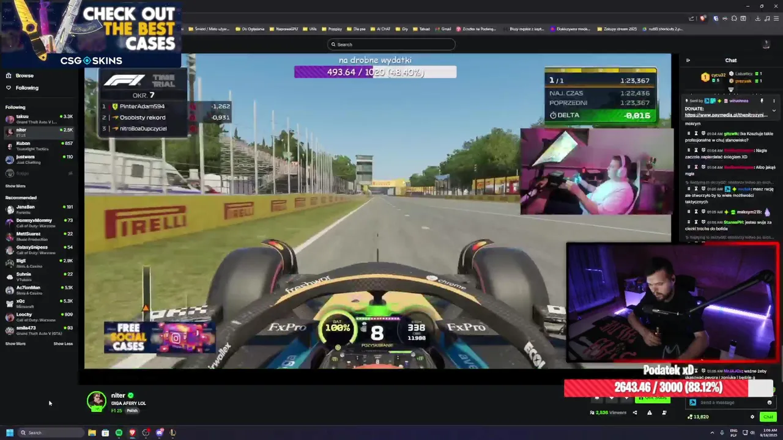Open the Ac7ionMan recommended channel

point(39,290)
